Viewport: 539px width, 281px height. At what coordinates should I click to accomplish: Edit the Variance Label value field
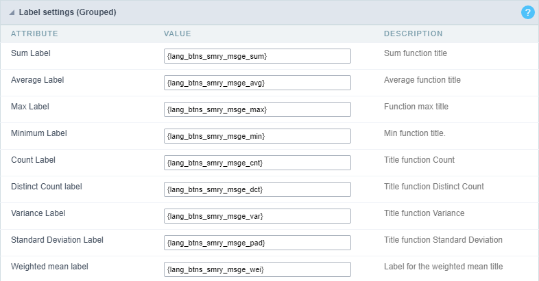pos(257,216)
